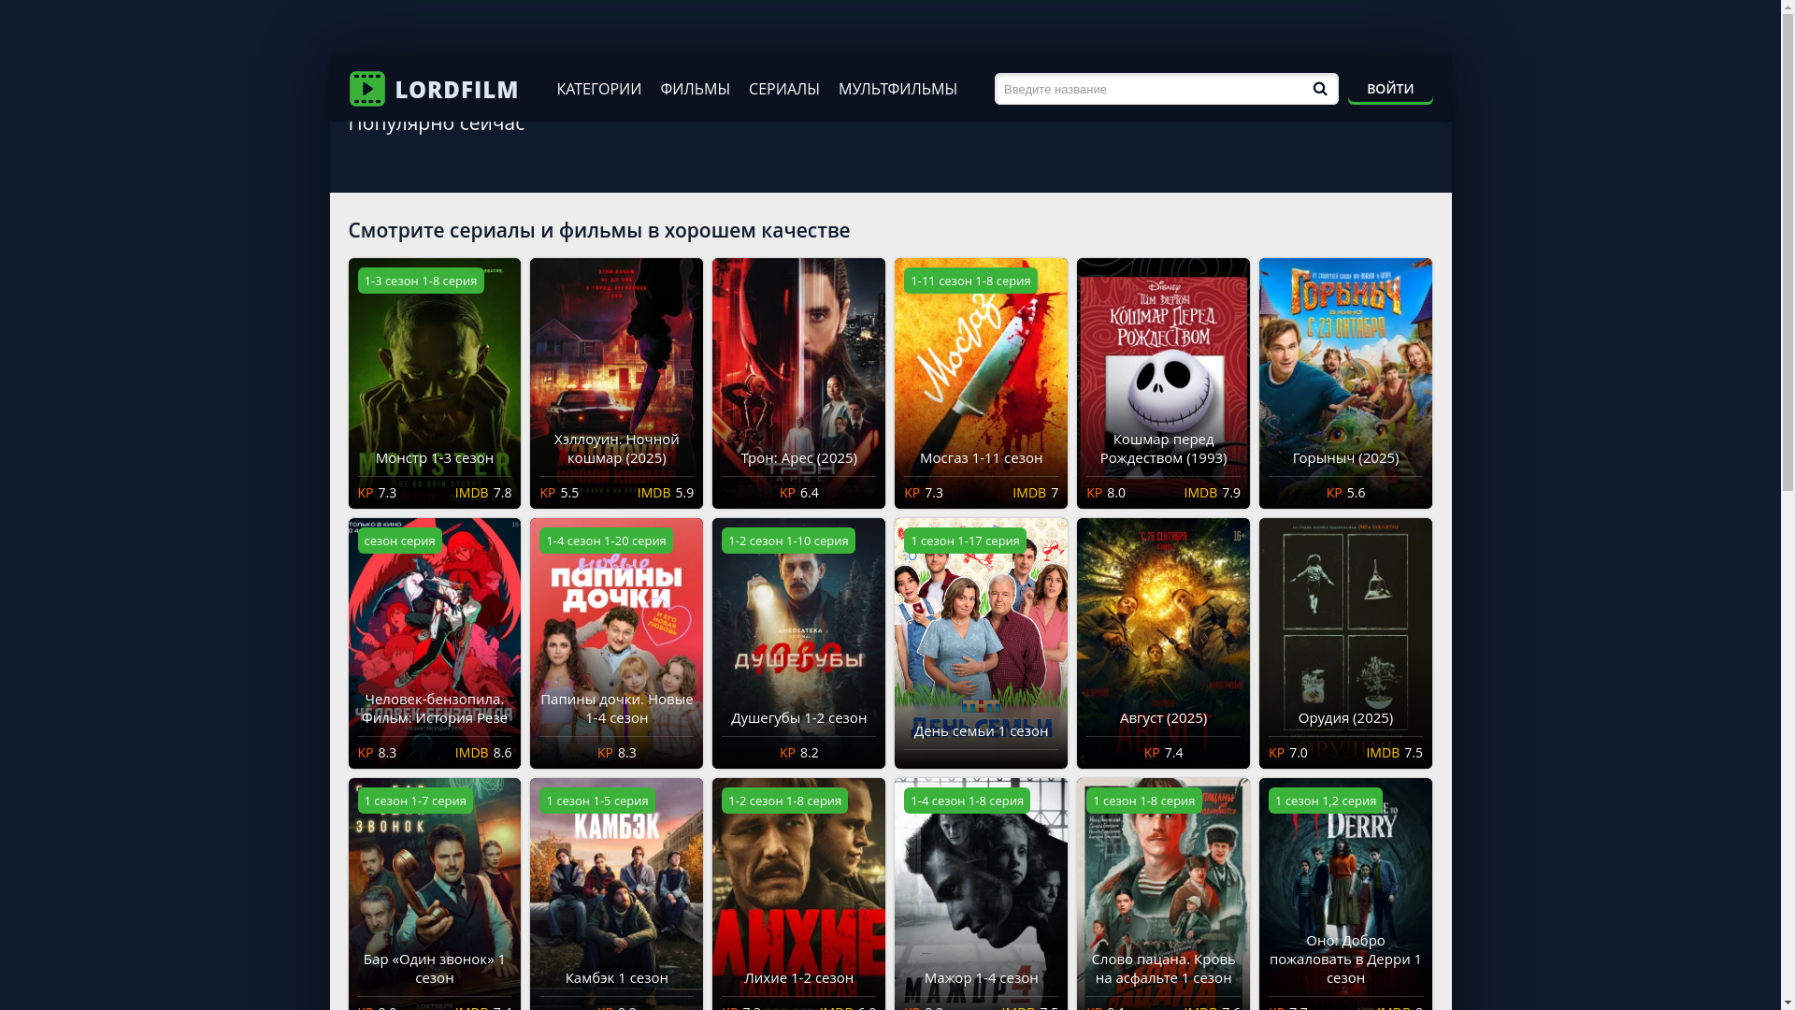Open the МУЛЬТФИЛЬМЫ menu item

pos(897,89)
